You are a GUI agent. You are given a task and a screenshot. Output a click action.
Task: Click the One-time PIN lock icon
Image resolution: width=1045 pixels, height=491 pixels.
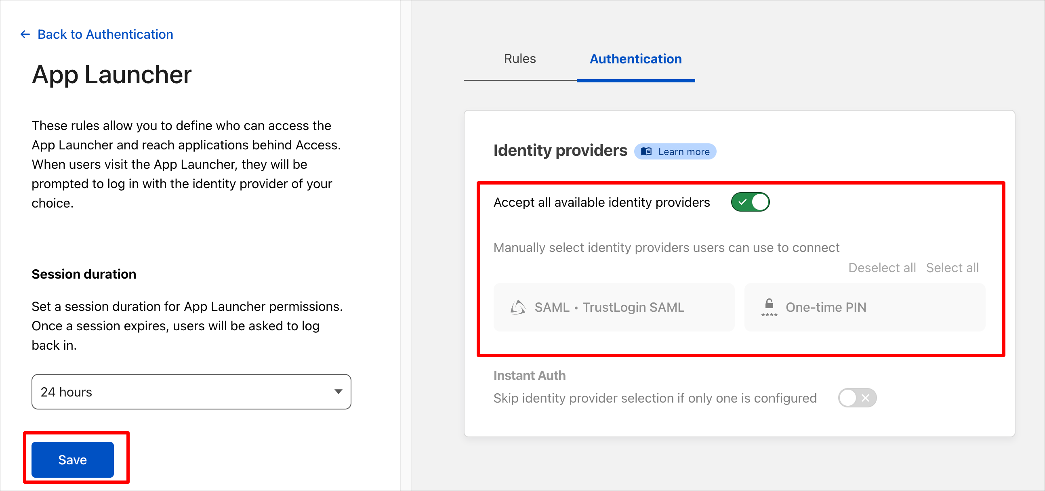pyautogui.click(x=769, y=307)
